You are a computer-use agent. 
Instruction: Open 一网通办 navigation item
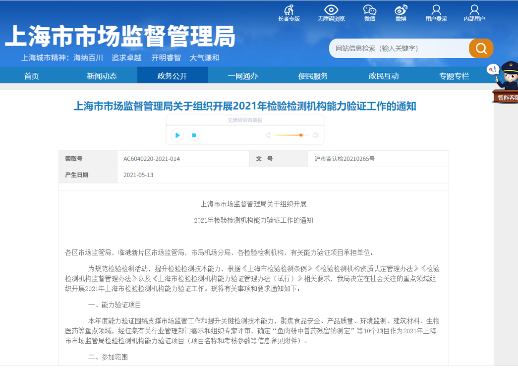tap(243, 76)
